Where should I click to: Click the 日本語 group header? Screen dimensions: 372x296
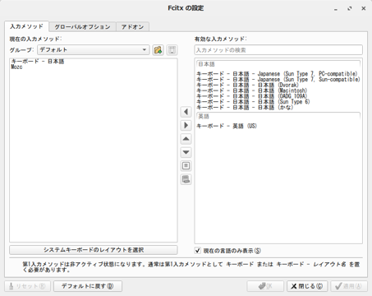[278, 64]
